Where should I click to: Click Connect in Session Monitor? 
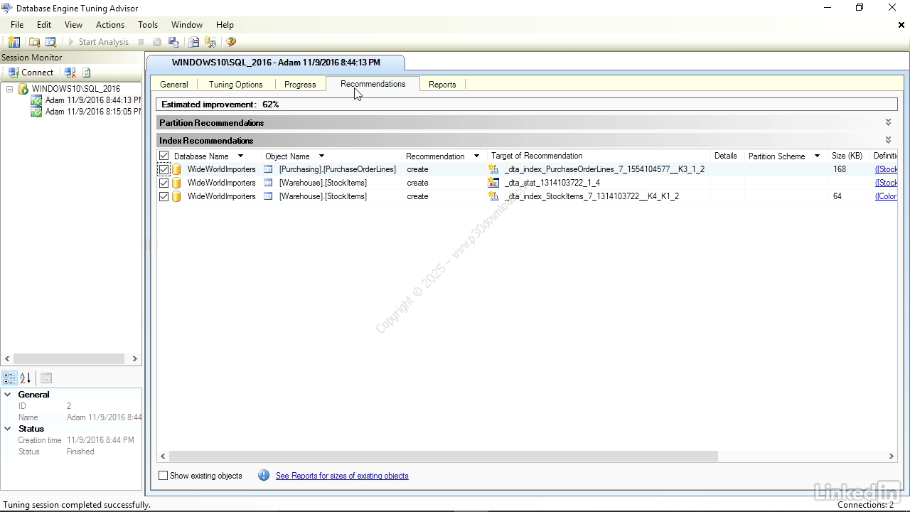(31, 73)
